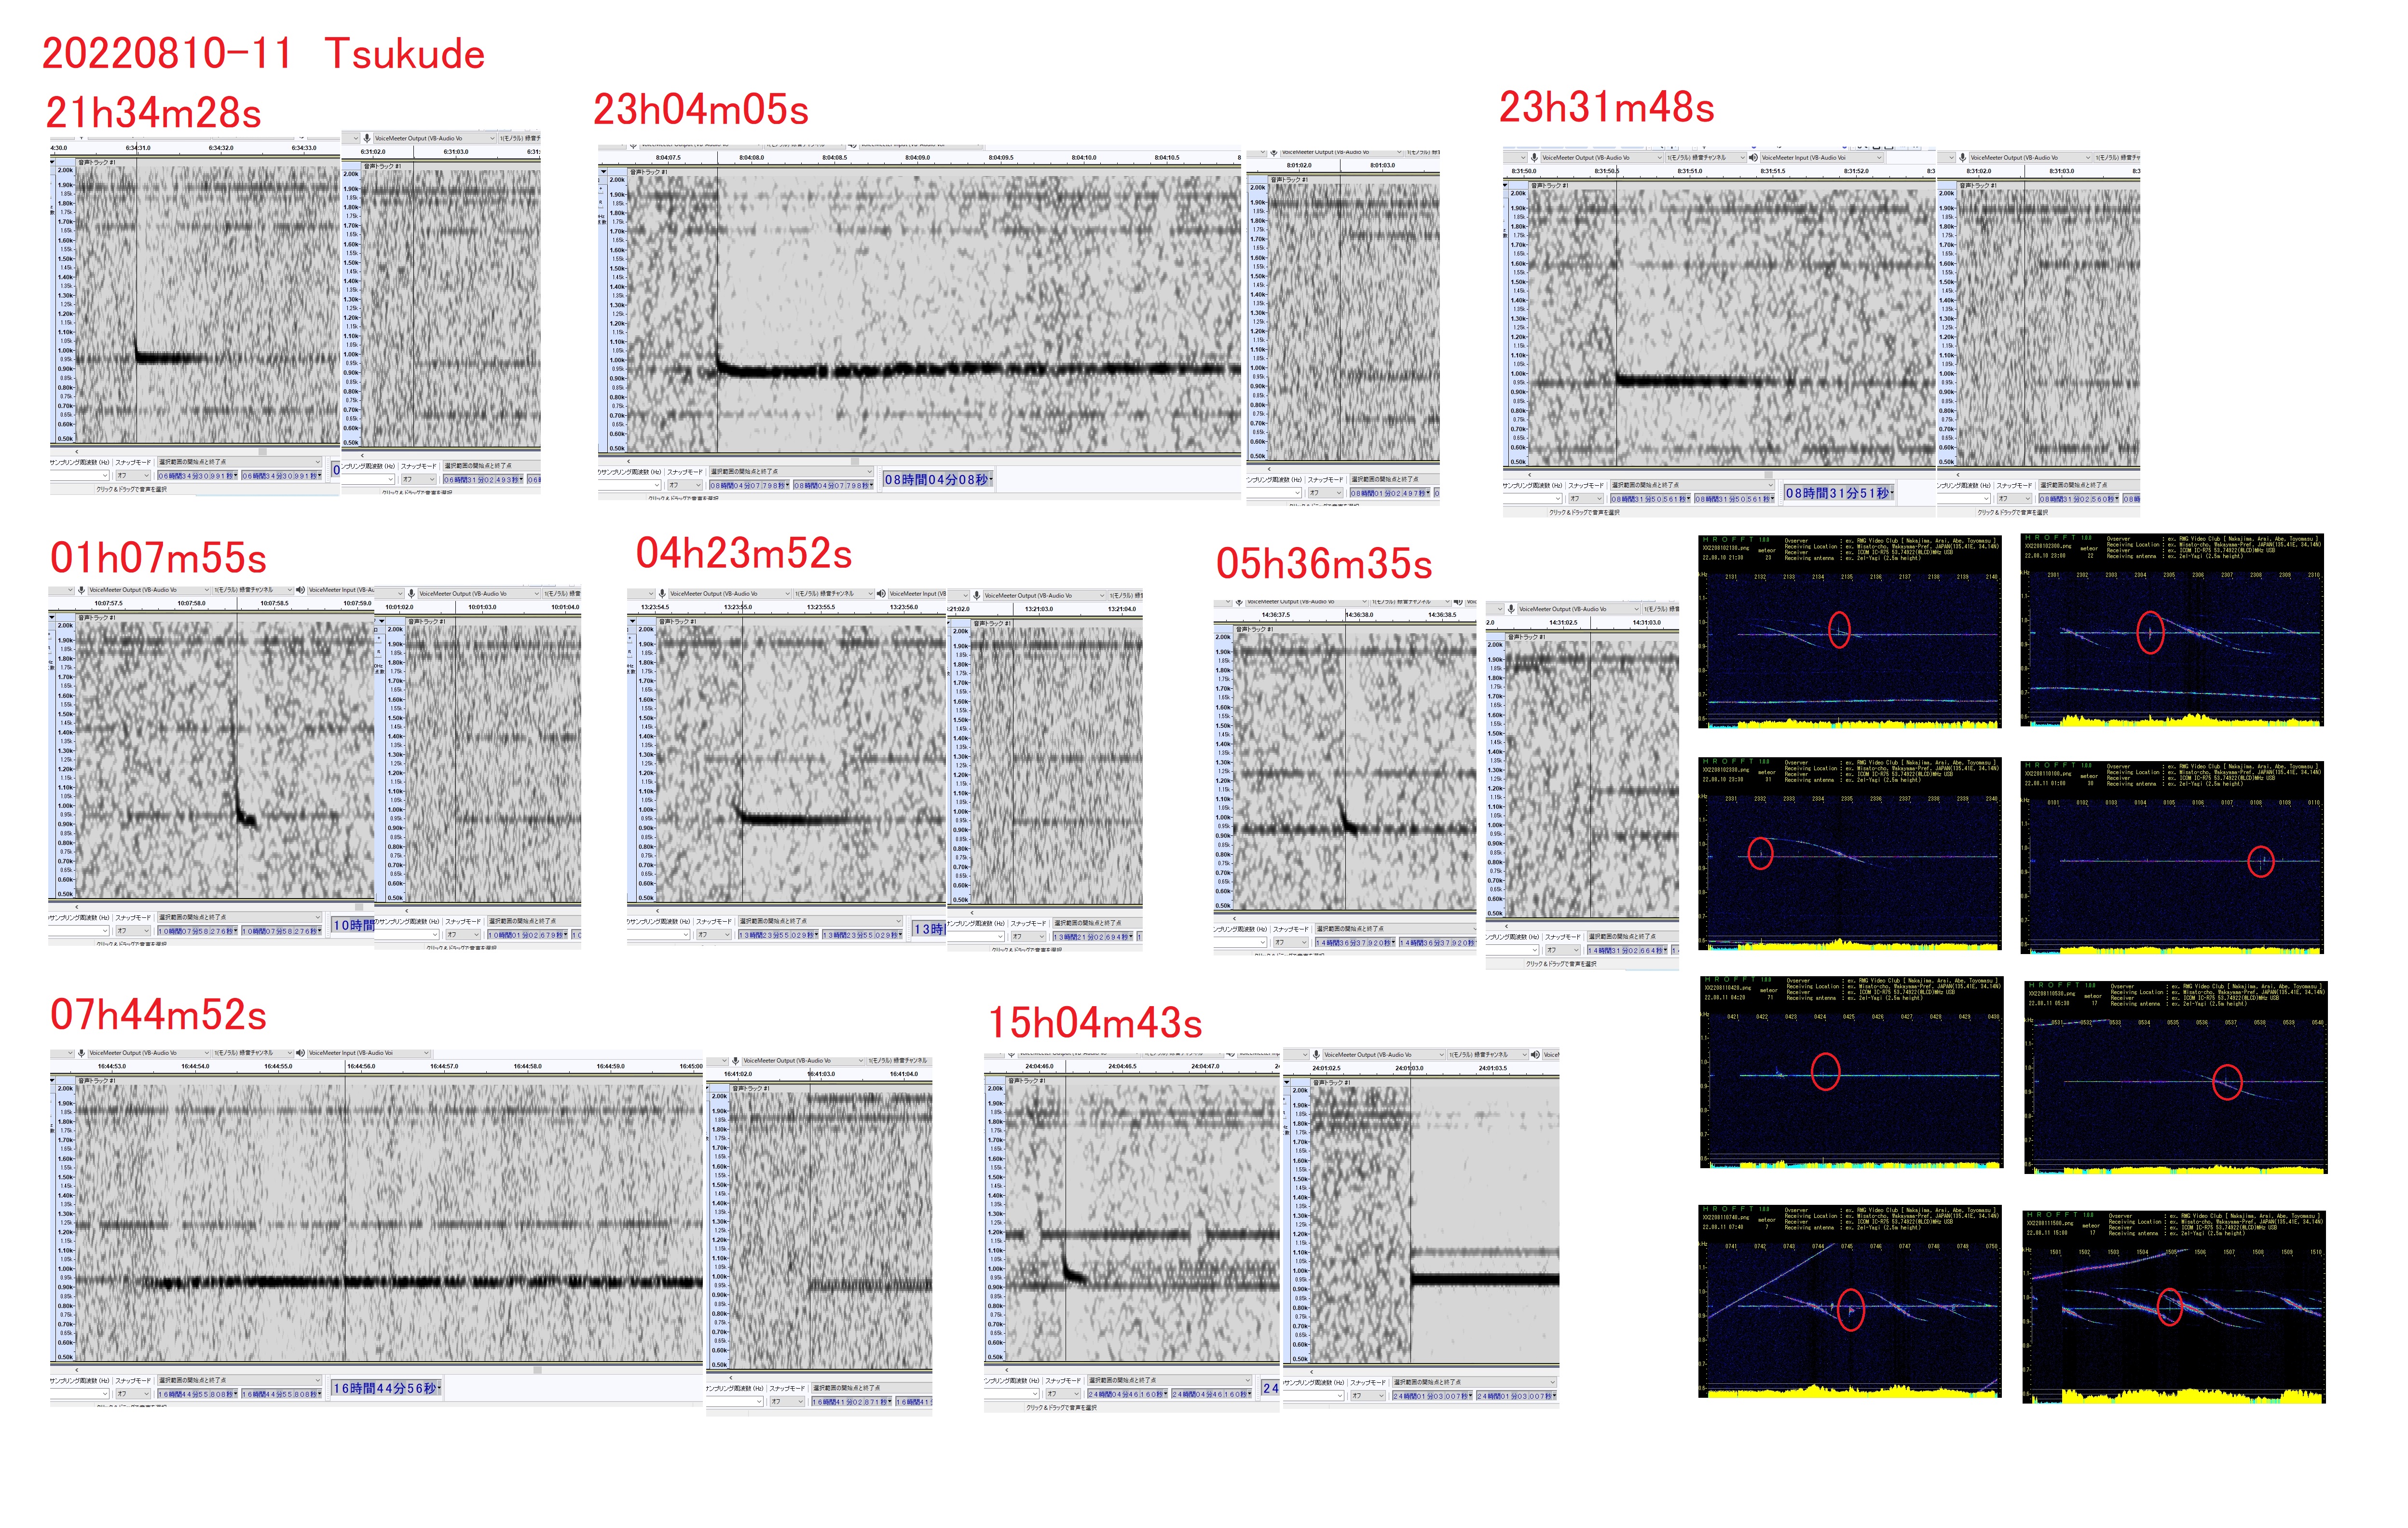
Task: Click horizontal scrollbar thumb below the 16:44 spectrogram
Action: click(x=537, y=1369)
